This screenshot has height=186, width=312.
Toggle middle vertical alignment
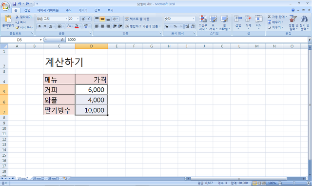click(x=102, y=19)
